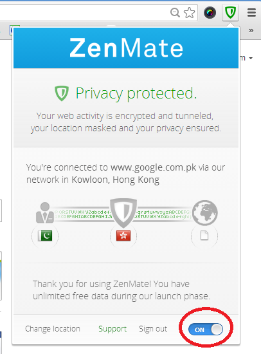Viewport: 261px width, 354px height.
Task: Click the zoom magnifier icon in the address bar
Action: pyautogui.click(x=175, y=13)
